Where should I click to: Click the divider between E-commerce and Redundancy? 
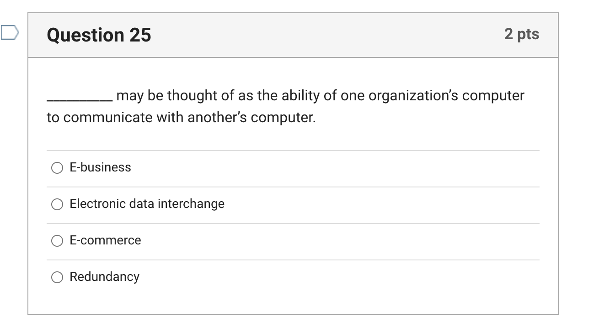(x=293, y=259)
